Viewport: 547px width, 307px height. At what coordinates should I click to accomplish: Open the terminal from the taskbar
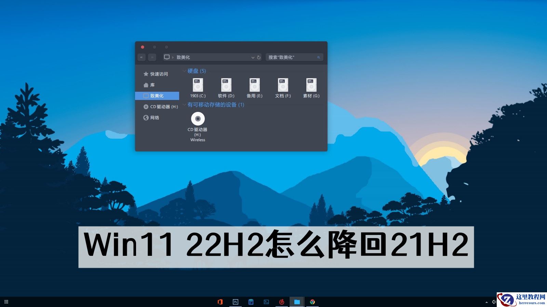click(x=266, y=302)
